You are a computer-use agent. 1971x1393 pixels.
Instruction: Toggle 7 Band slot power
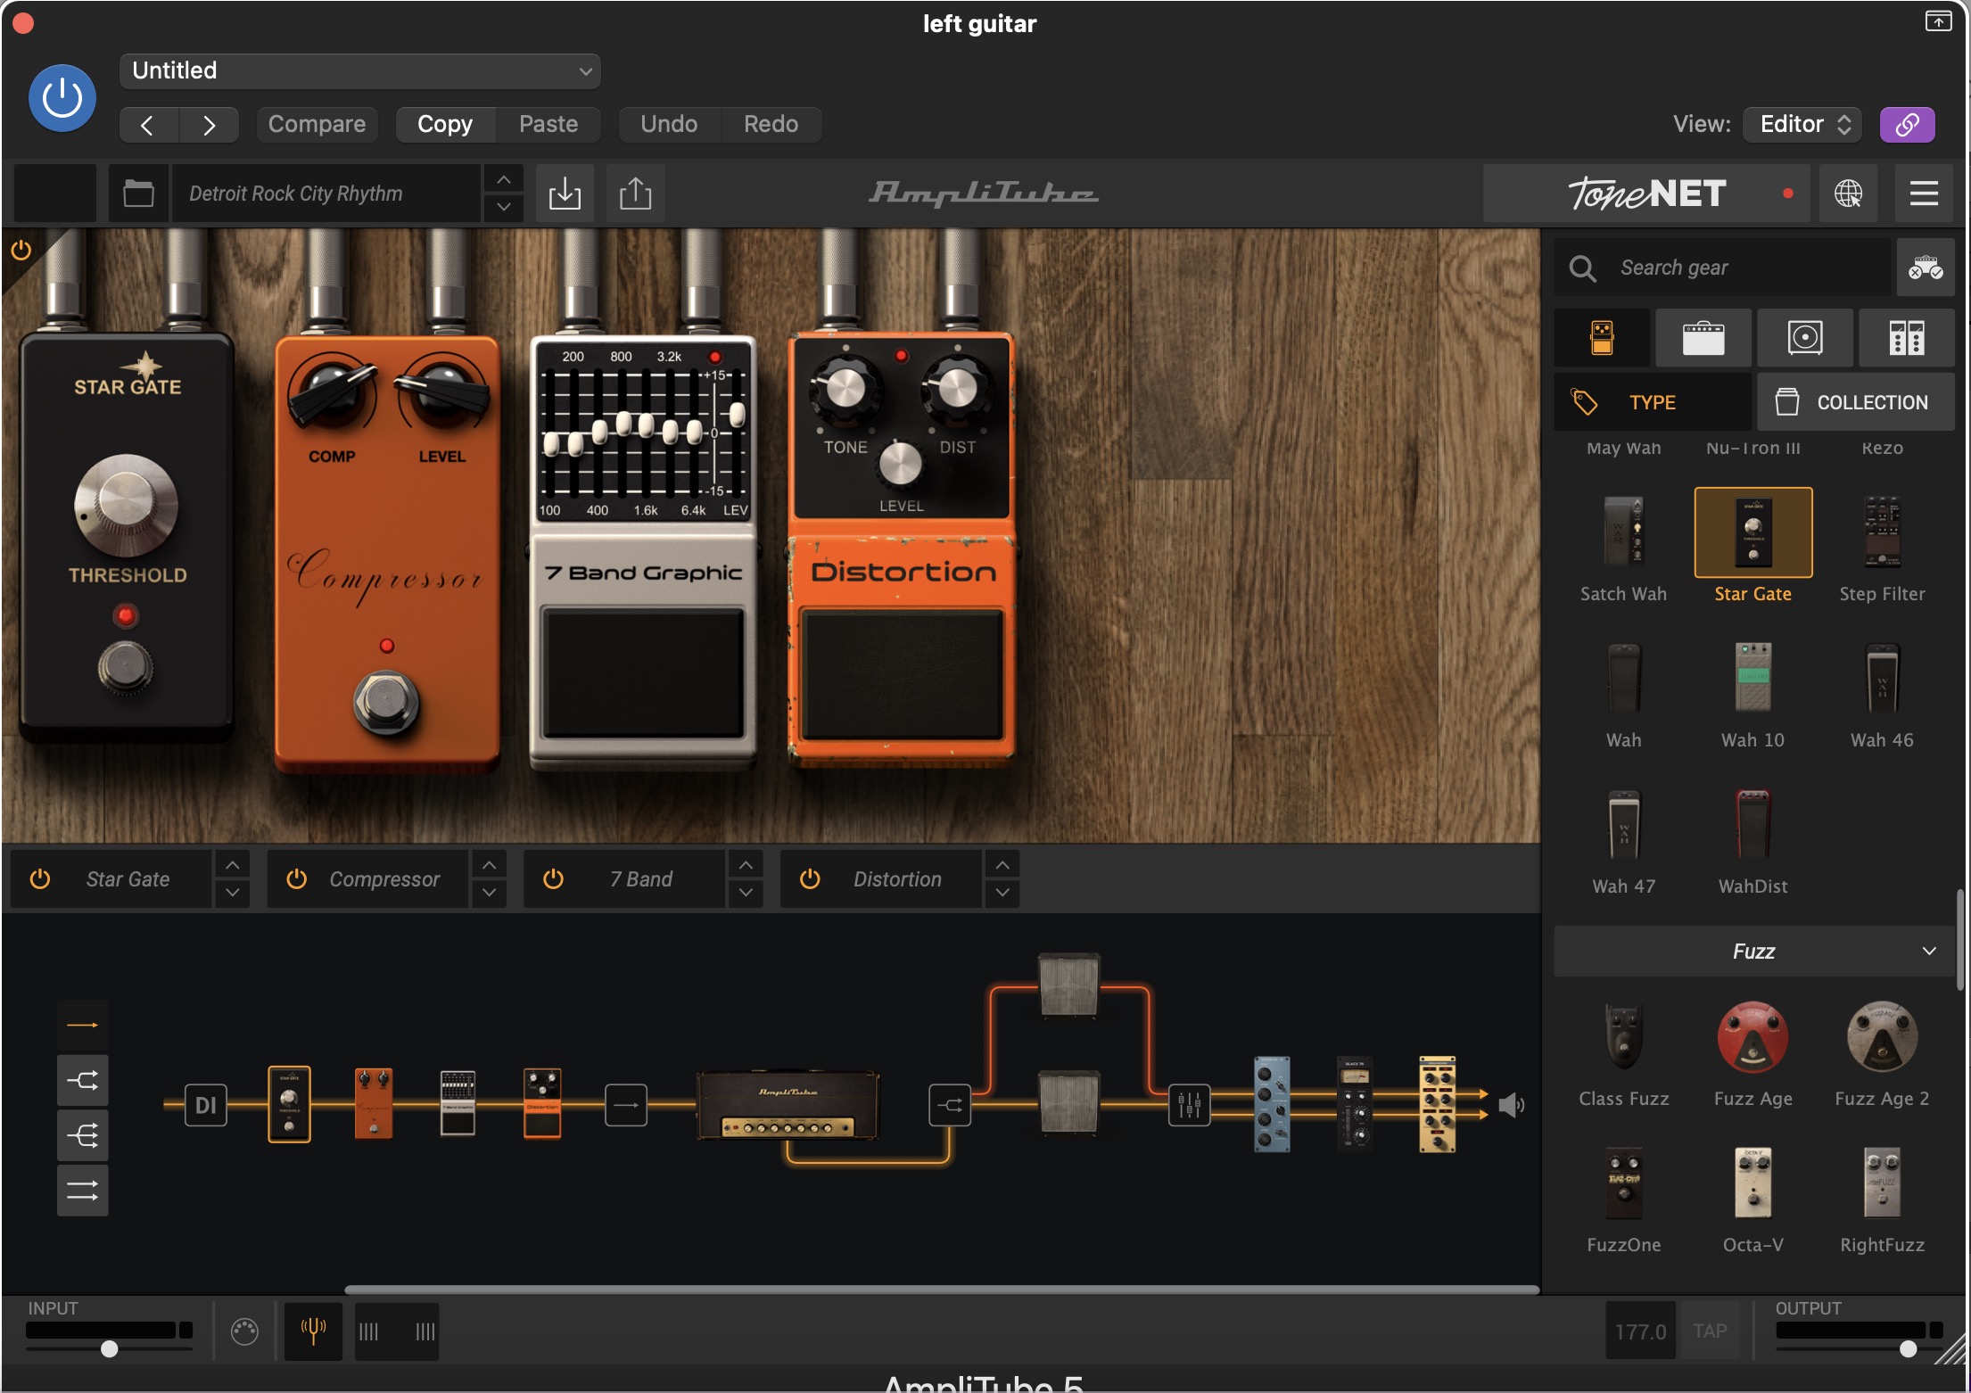point(553,879)
